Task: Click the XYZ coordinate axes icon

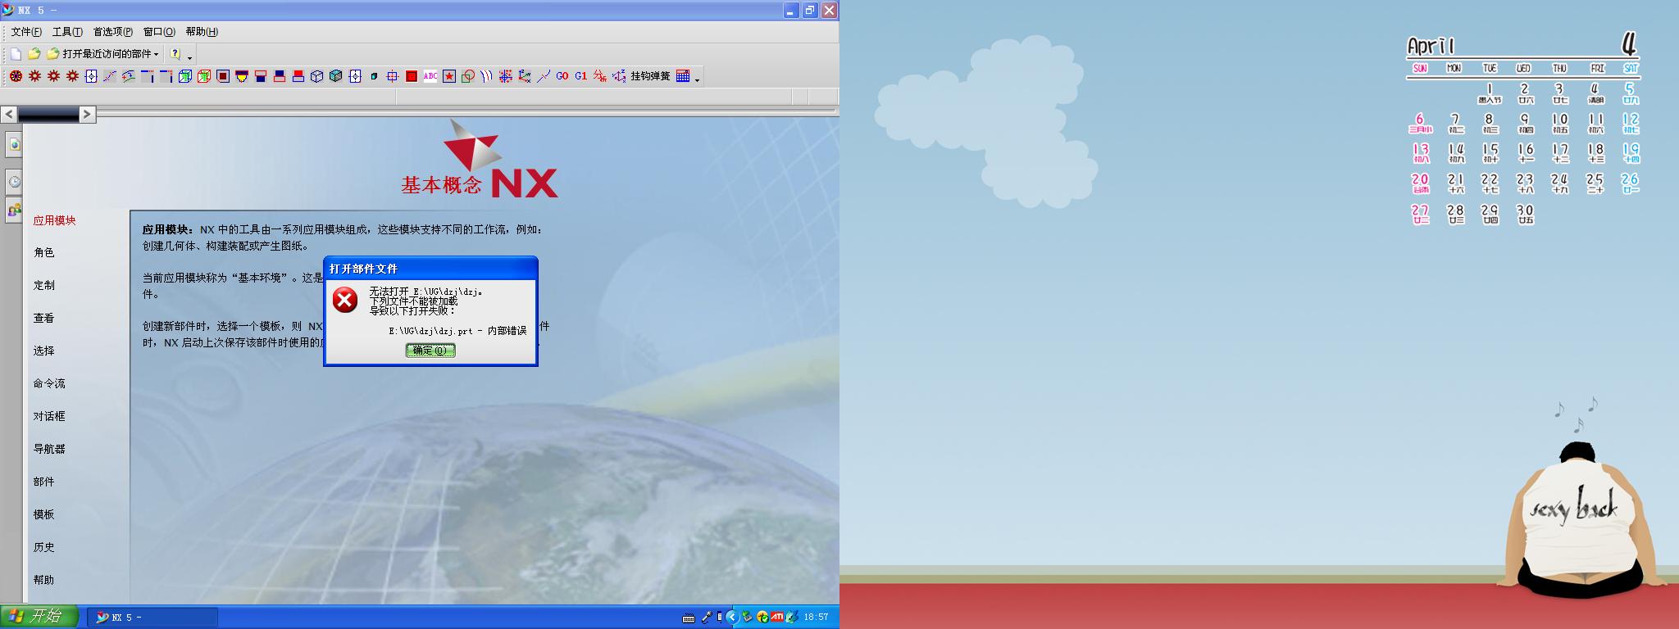Action: tap(525, 76)
